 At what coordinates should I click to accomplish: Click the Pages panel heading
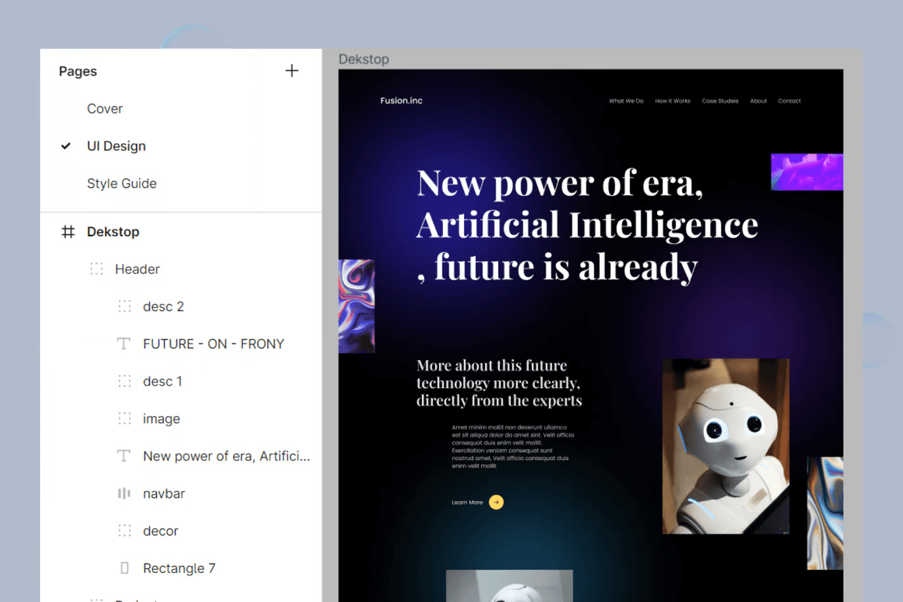pyautogui.click(x=78, y=71)
